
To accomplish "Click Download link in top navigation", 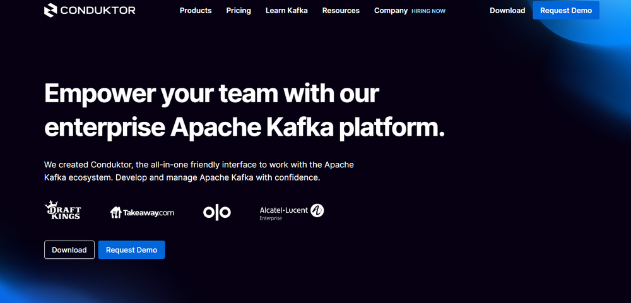I will pos(507,11).
